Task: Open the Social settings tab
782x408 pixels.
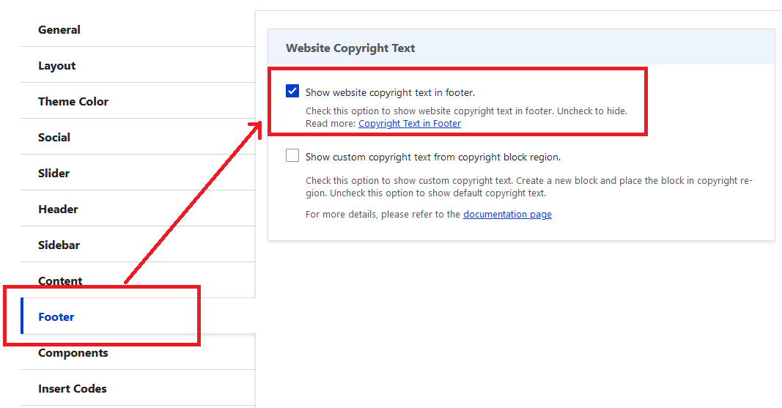Action: coord(54,138)
